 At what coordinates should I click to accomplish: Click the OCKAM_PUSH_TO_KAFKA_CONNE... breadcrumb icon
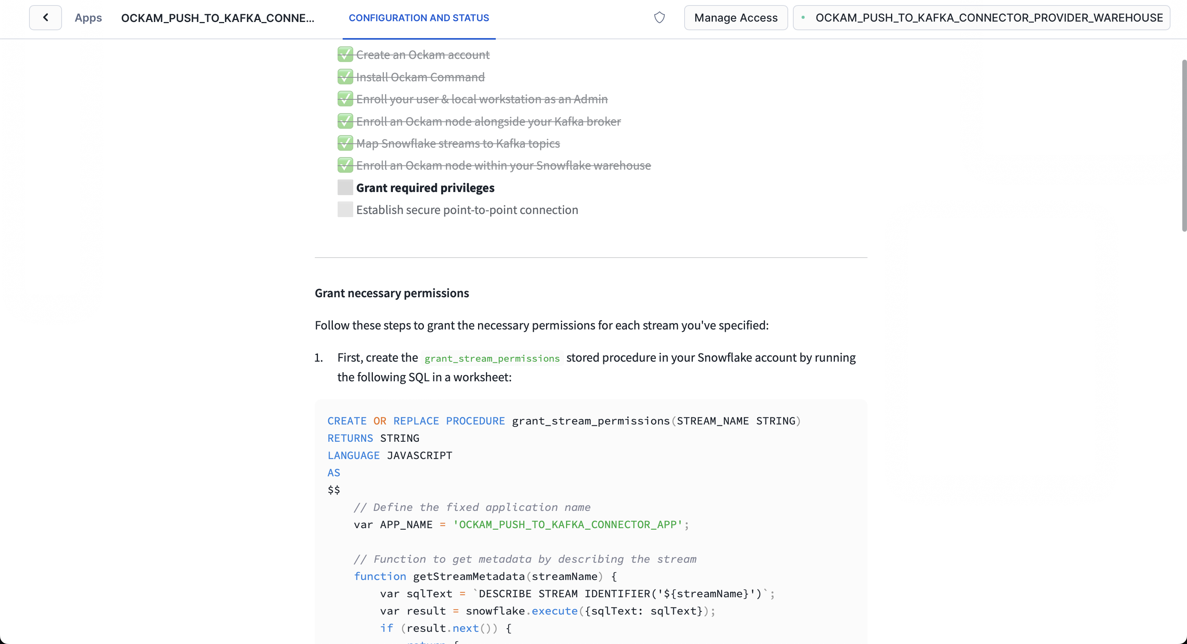coord(218,17)
